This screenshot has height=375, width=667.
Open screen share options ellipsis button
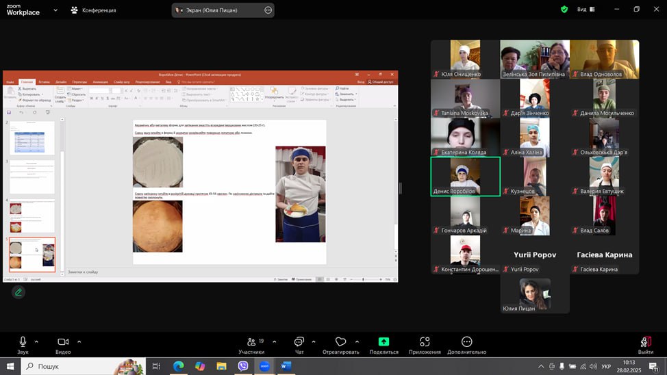pyautogui.click(x=268, y=10)
